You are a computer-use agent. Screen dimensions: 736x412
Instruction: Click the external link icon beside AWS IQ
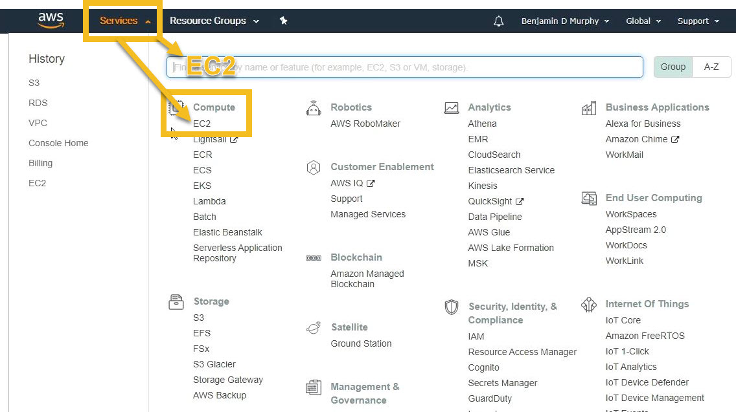371,183
